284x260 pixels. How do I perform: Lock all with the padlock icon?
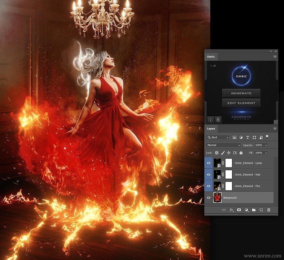tap(241, 153)
